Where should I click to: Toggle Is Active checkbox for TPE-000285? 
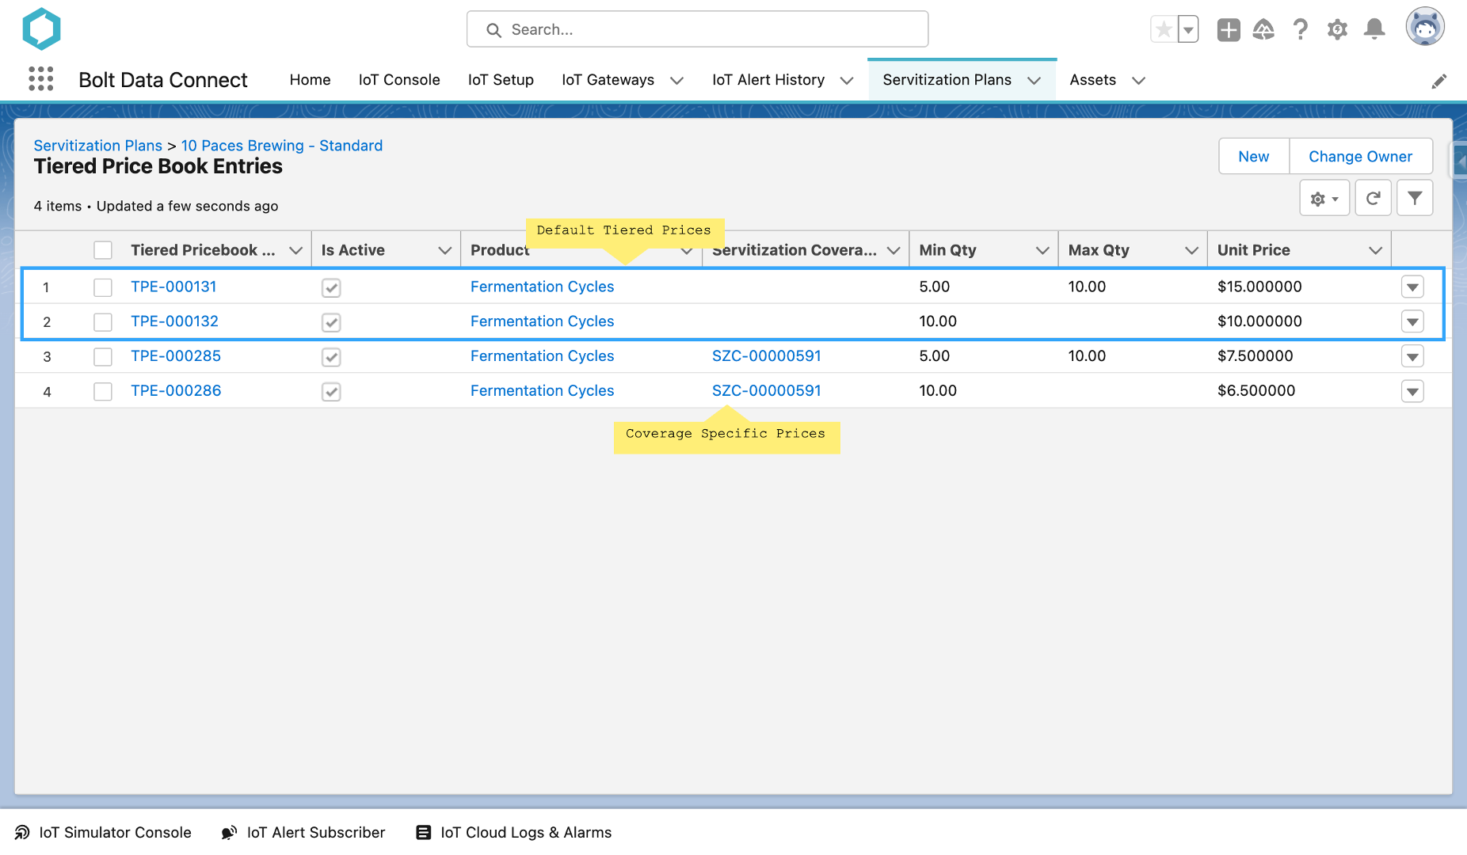point(331,357)
